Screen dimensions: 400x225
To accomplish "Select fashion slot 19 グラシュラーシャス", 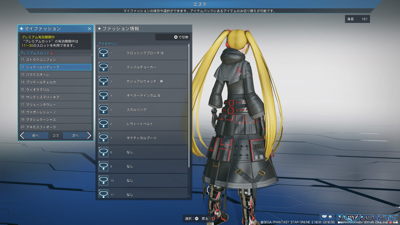I will (x=55, y=120).
